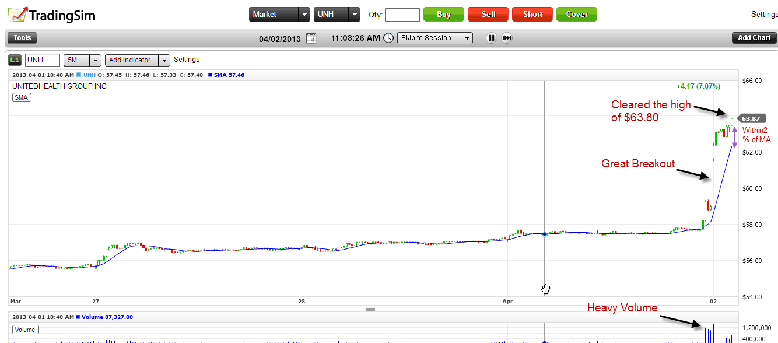Open the Add Indicator dropdown
This screenshot has height=343, width=778.
click(x=137, y=60)
